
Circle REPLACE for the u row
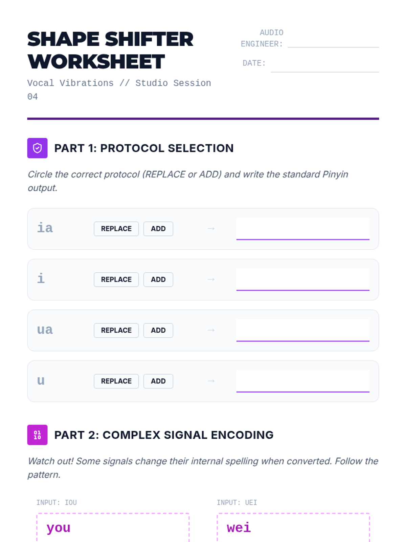(116, 381)
